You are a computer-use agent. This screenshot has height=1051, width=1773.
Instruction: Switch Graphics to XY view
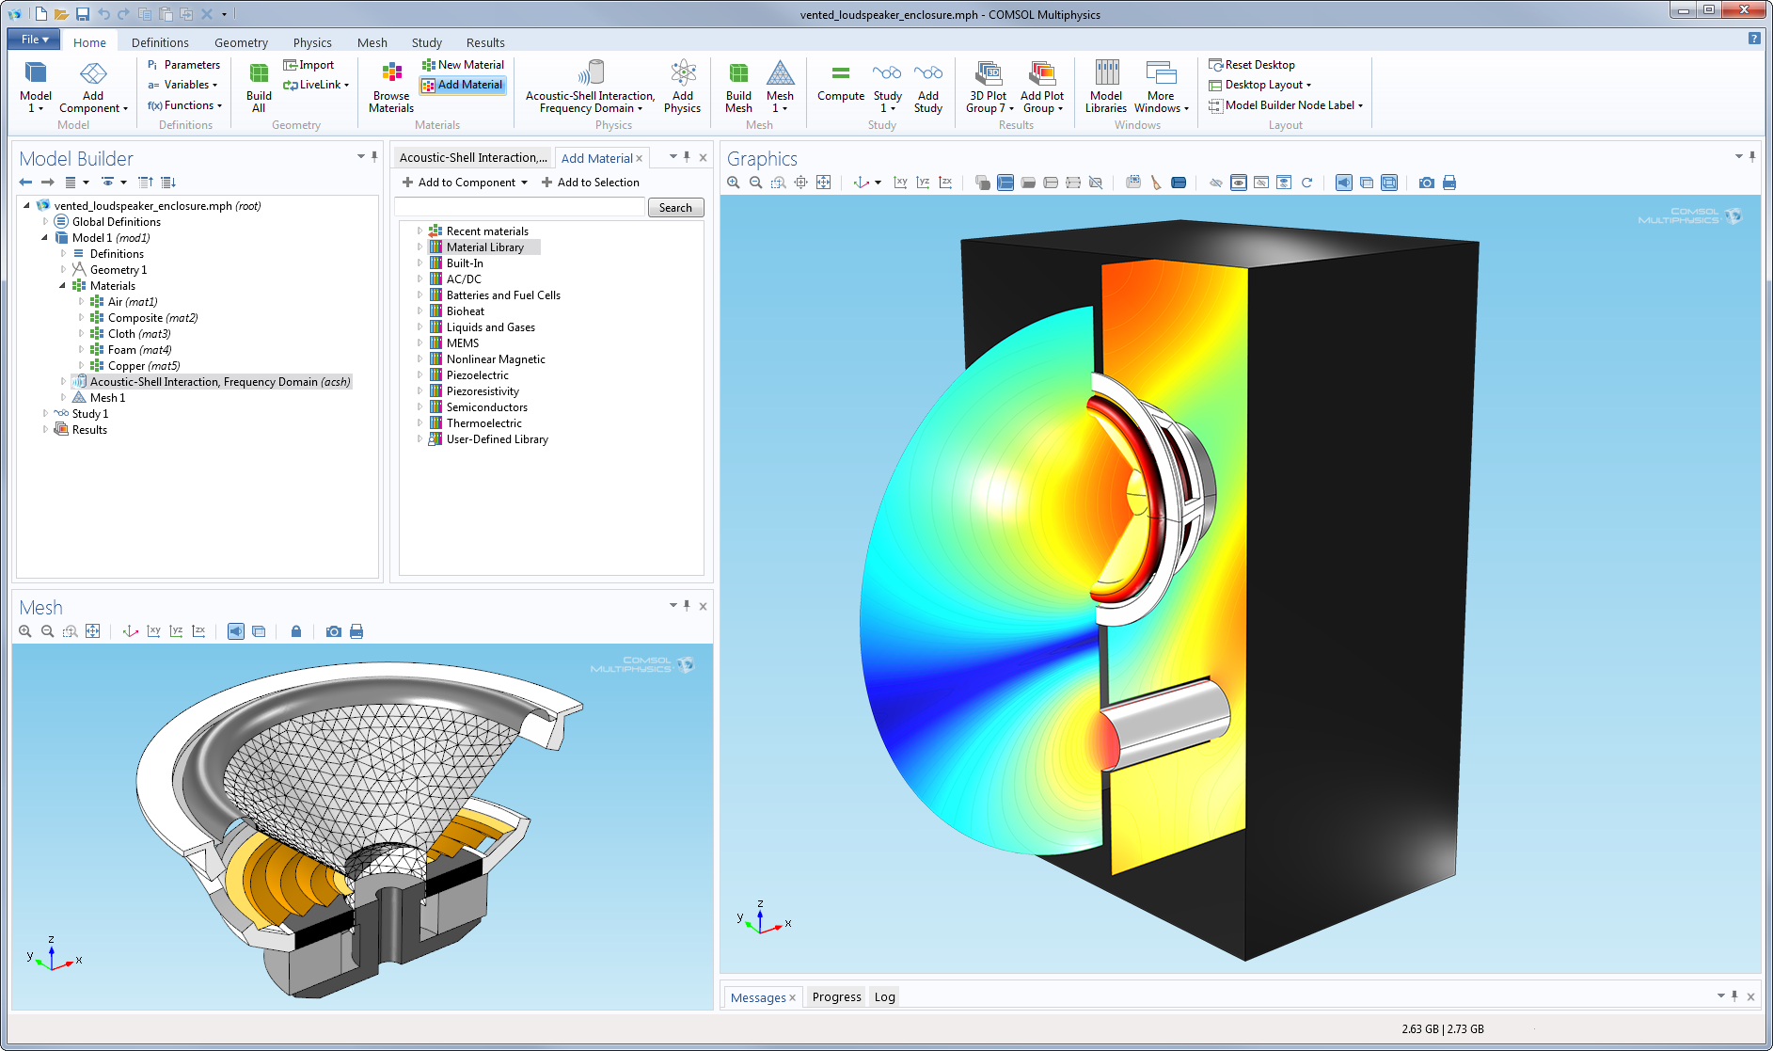pos(900,183)
